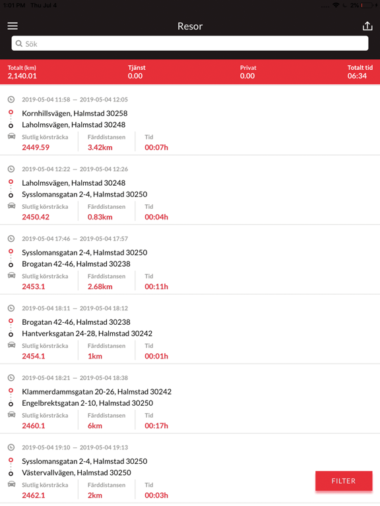Viewport: 380px width, 506px height.
Task: Tap the search magnifier icon
Action: 19,43
